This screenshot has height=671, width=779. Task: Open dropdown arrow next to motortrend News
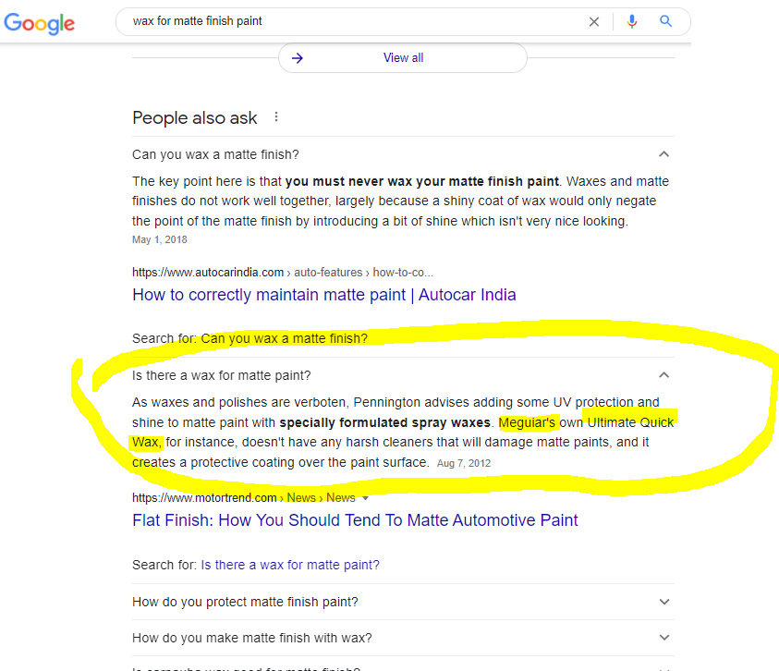[366, 498]
